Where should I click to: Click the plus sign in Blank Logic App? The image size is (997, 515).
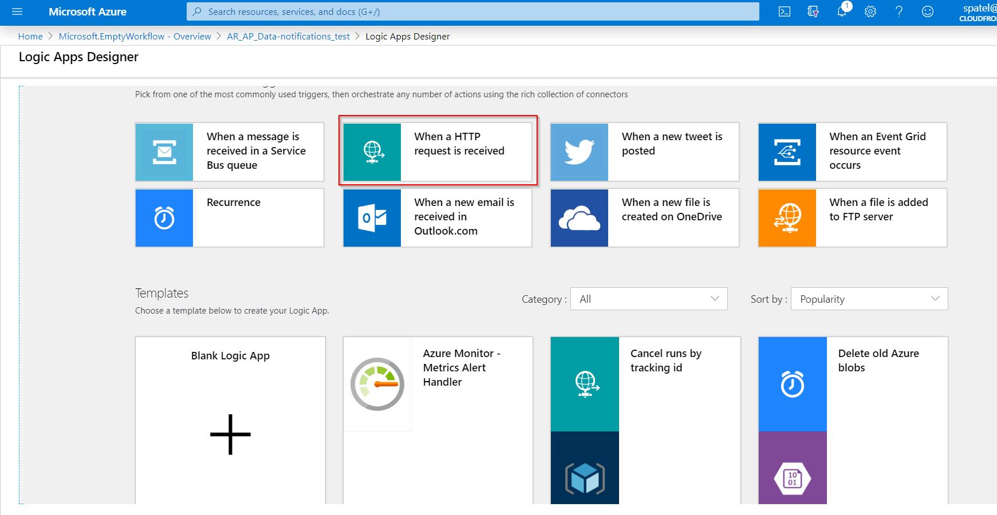[230, 434]
